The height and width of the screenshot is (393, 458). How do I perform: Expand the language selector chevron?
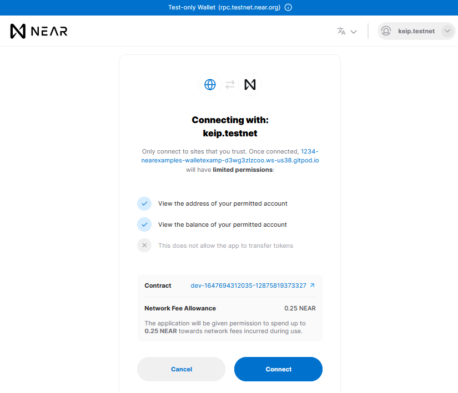point(354,32)
